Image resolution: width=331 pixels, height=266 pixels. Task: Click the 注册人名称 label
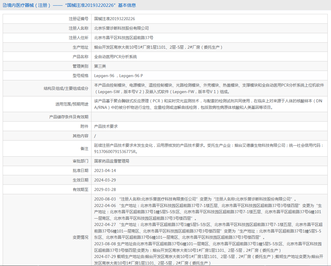78,28
